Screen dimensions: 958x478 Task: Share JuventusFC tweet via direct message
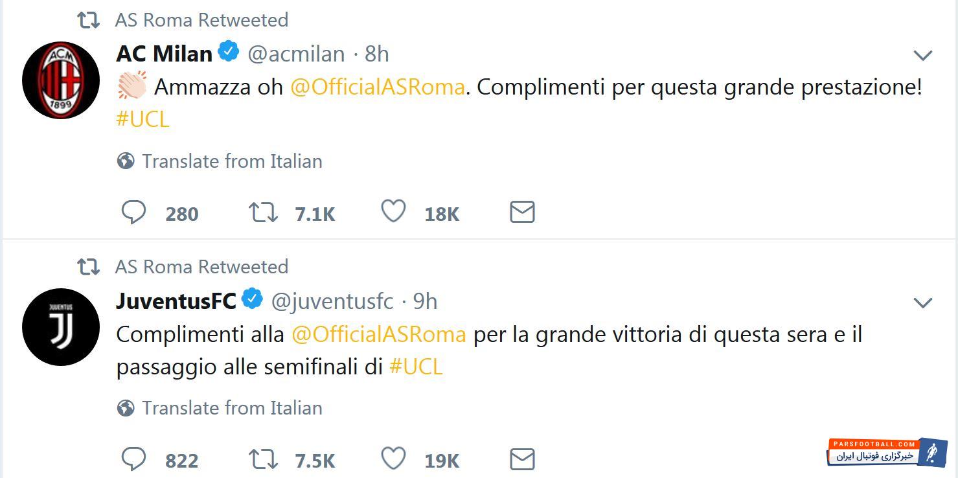tap(522, 459)
